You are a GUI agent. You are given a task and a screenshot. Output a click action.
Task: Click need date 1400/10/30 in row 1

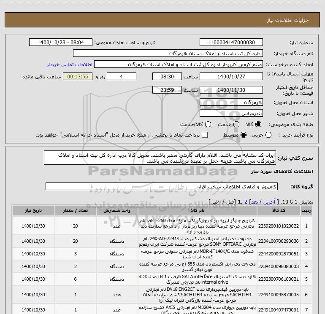[33, 226]
